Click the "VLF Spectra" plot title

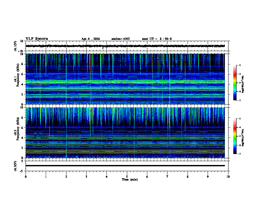coord(37,39)
